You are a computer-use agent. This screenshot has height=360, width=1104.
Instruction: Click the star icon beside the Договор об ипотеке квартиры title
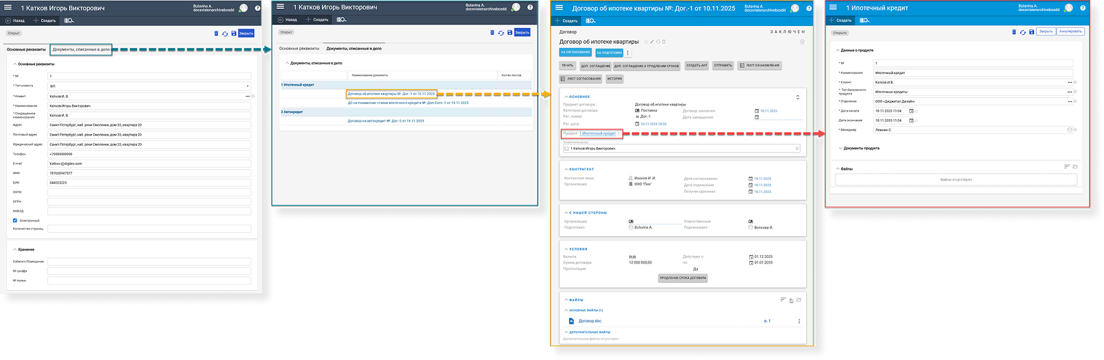tap(646, 42)
